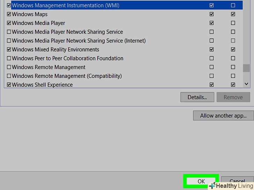
Task: Untick Private checkbox in the WMI row
Action: [211, 5]
